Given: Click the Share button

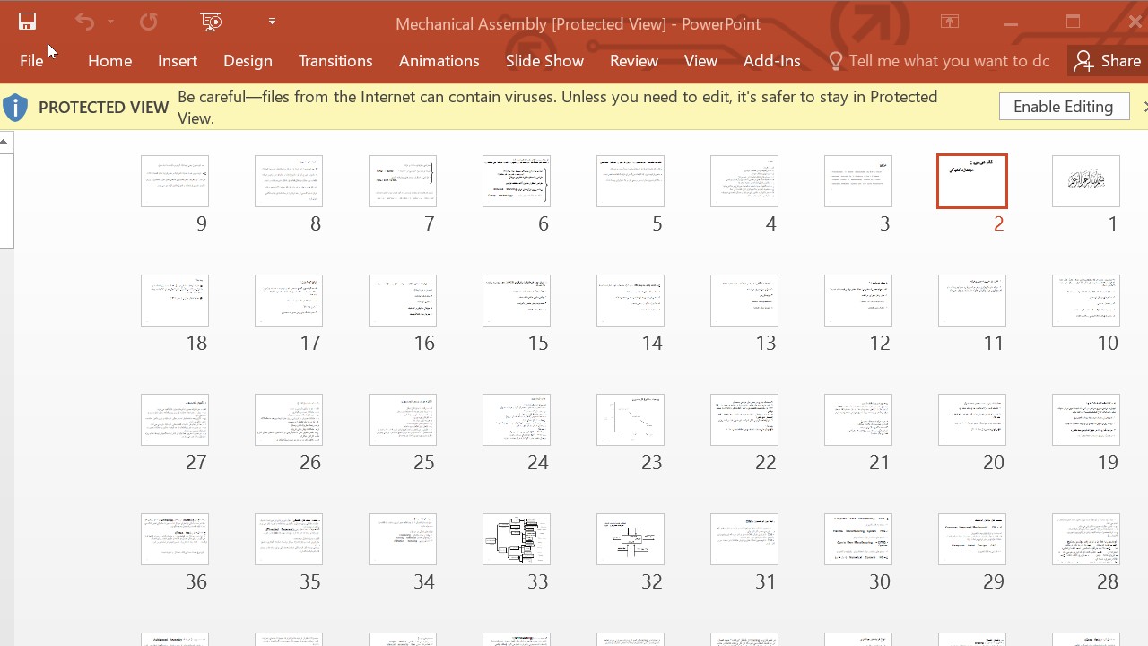Looking at the screenshot, I should click(1108, 61).
